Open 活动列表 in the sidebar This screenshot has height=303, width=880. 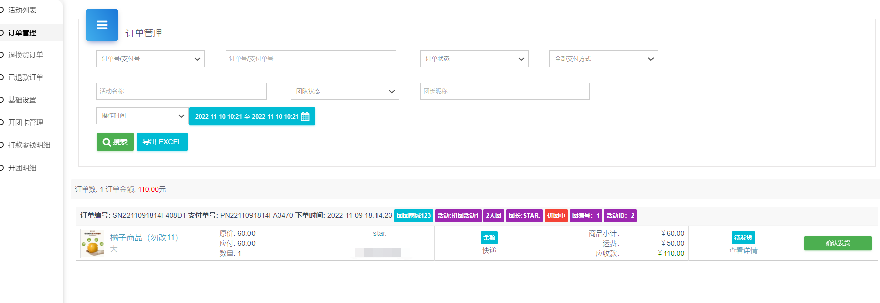pos(22,10)
